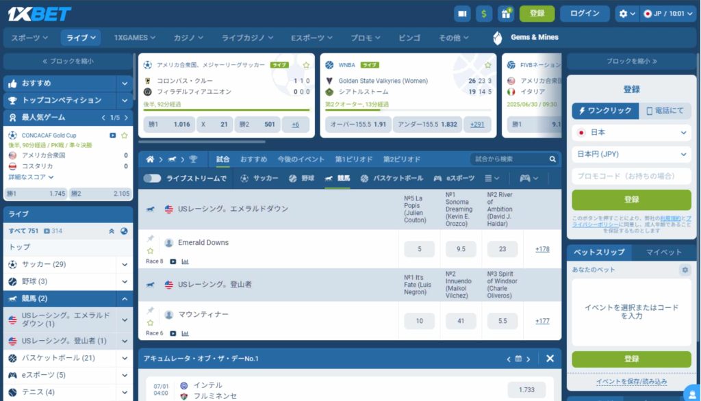Go to previous popular game
Viewport: 701px width, 401px height.
103,118
